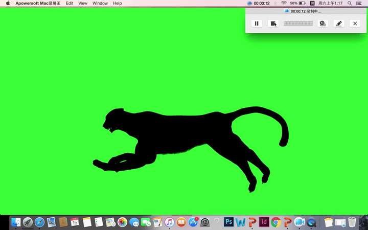Open the Notification Center list icon
Screen dimensions: 368x230
pos(359,3)
